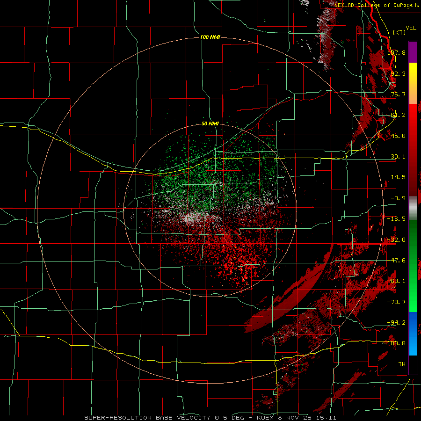Select the 92.3 legend value

tap(398, 73)
